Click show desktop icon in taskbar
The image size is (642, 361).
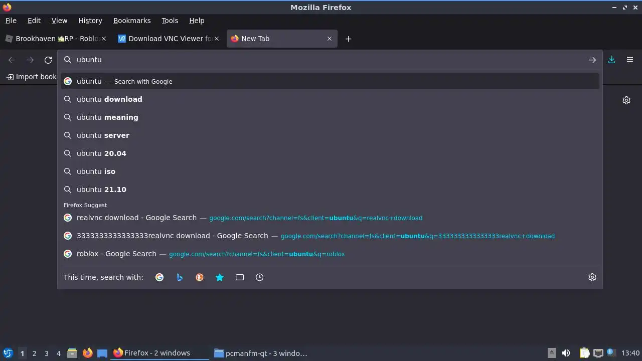(x=102, y=353)
